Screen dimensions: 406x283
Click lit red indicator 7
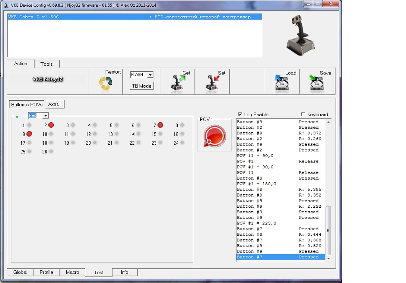160,125
